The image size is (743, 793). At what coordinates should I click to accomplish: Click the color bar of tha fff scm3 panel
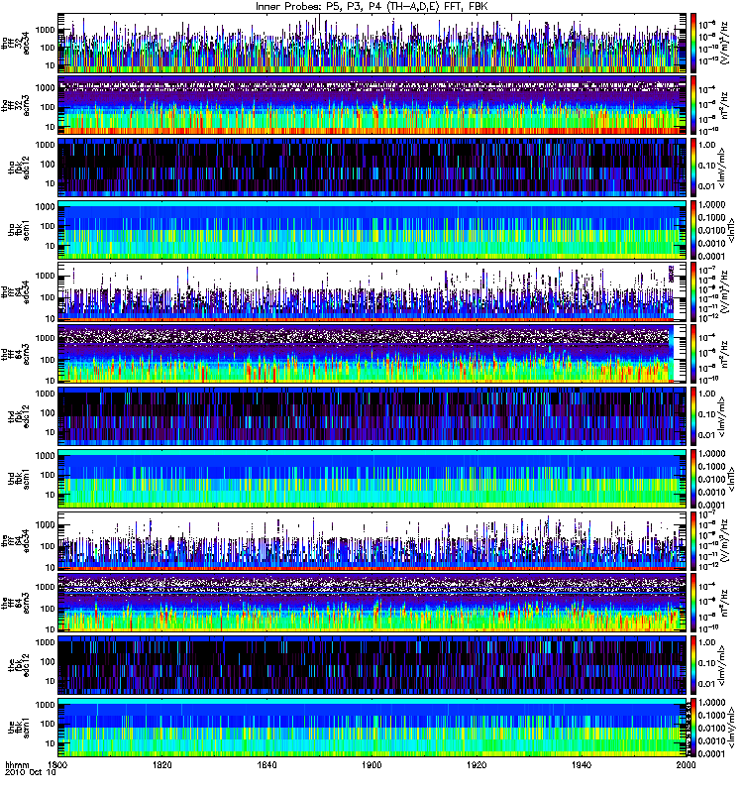pyautogui.click(x=692, y=105)
